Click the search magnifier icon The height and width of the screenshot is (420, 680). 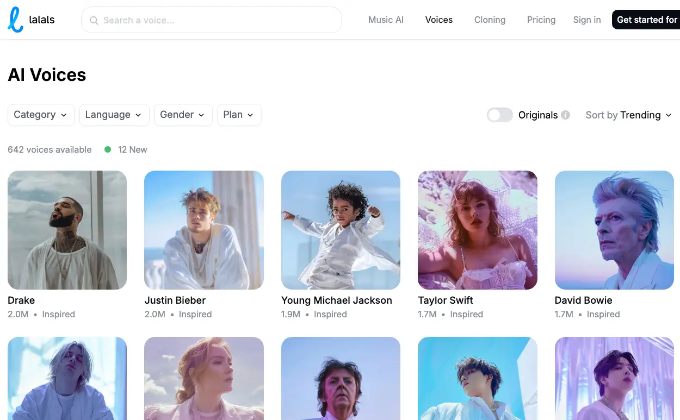(94, 21)
